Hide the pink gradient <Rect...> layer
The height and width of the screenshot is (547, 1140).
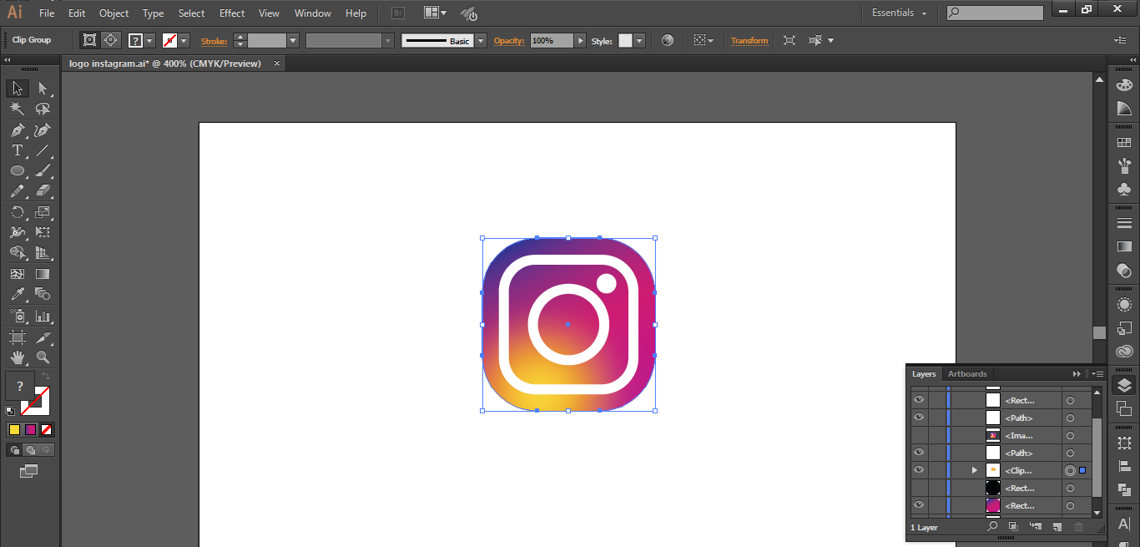click(x=919, y=505)
